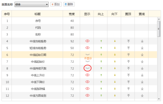Move 中线涨跌幅 down with yellow arrow

[115, 89]
